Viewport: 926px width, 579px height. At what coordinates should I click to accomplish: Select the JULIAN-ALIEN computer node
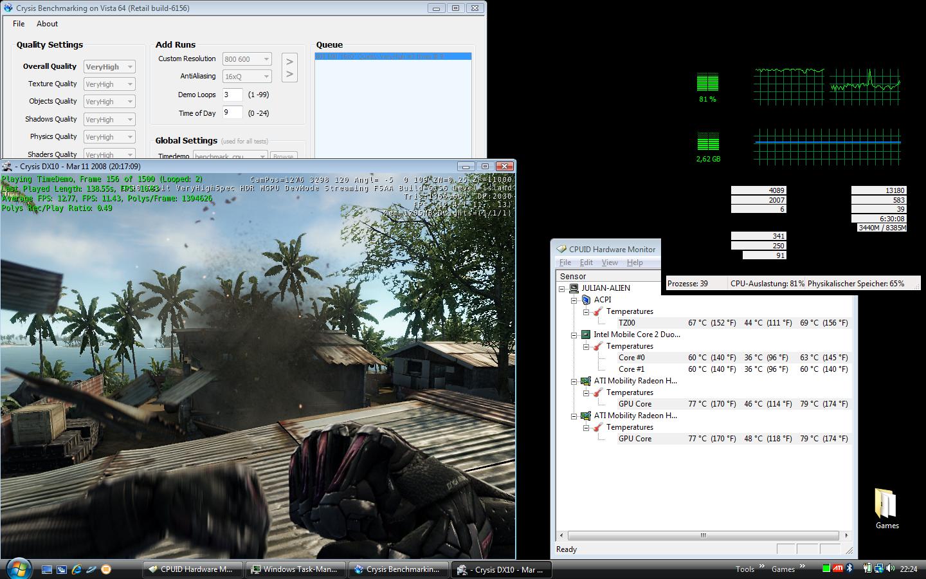click(x=599, y=288)
